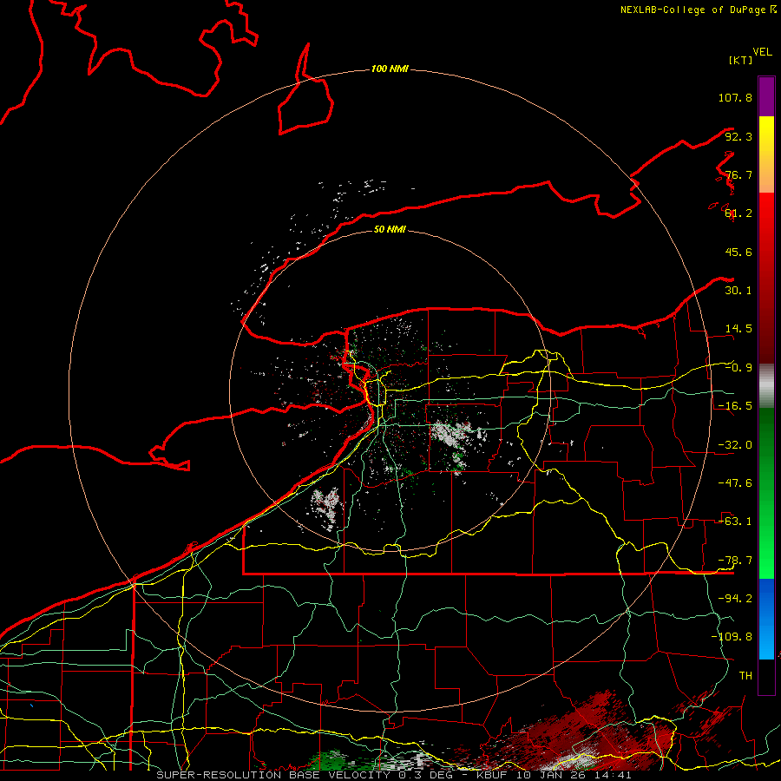The height and width of the screenshot is (781, 781).
Task: Click the blue segment of the color bar
Action: (x=766, y=619)
